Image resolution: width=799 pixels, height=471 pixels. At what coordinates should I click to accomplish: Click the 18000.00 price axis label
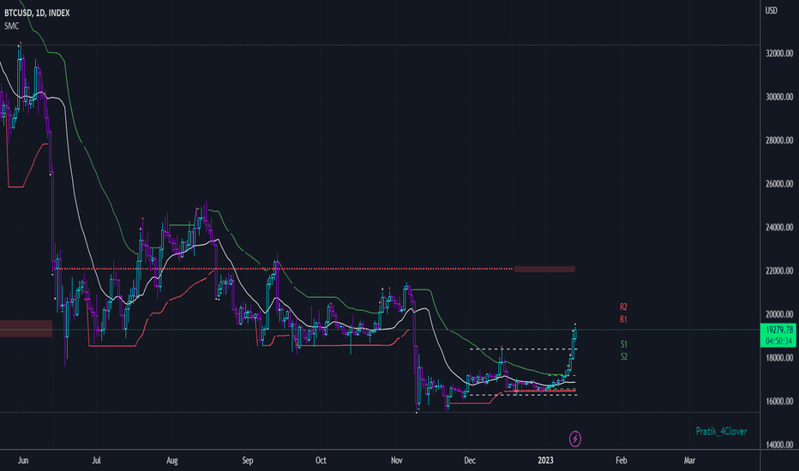[779, 357]
